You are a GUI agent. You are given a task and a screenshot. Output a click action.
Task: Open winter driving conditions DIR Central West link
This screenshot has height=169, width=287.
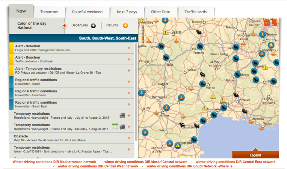coord(98,166)
